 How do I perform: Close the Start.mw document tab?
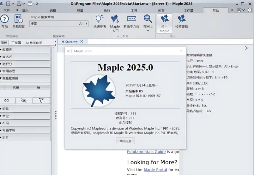82,42
